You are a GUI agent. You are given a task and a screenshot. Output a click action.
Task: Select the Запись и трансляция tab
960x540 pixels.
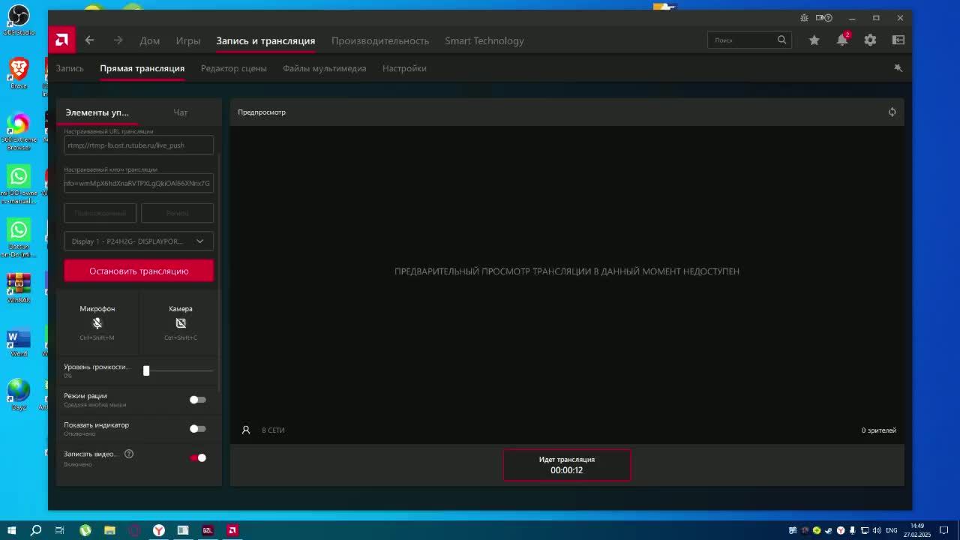[x=265, y=40]
